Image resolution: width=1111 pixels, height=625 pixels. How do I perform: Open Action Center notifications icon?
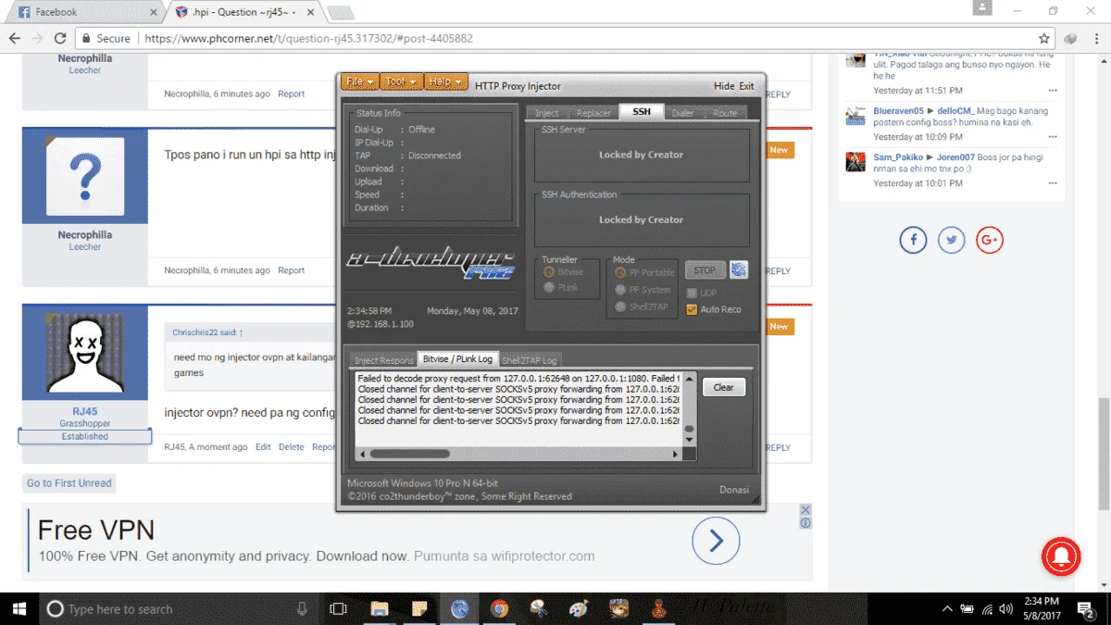coord(1085,608)
